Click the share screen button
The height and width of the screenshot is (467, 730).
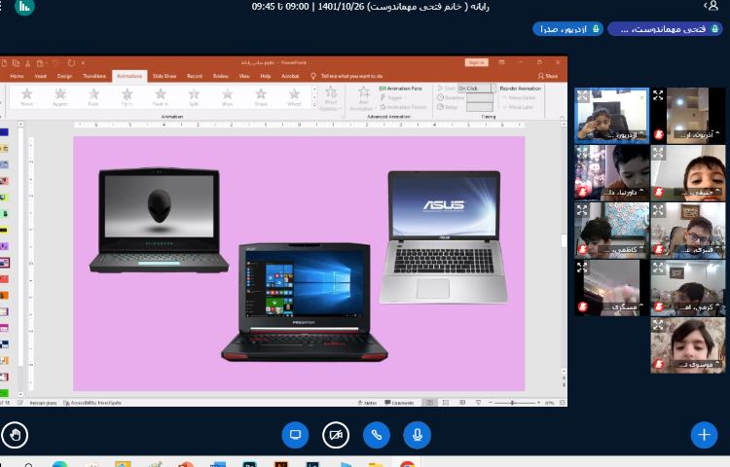[295, 434]
